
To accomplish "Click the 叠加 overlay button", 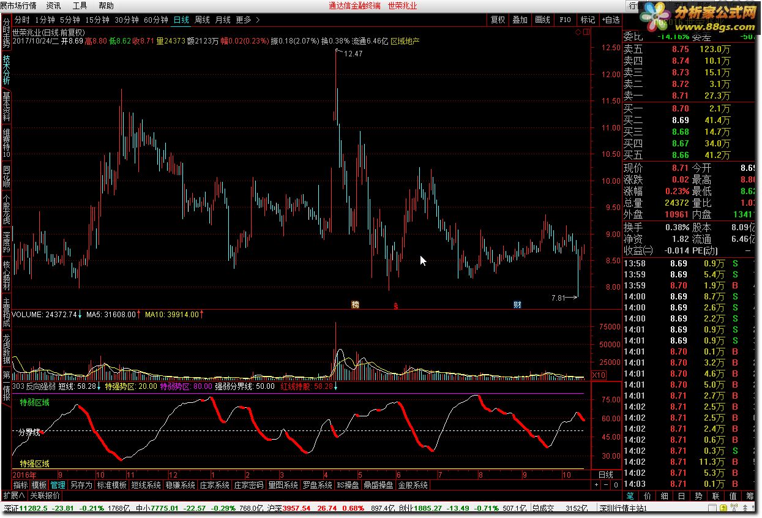I will tap(520, 20).
